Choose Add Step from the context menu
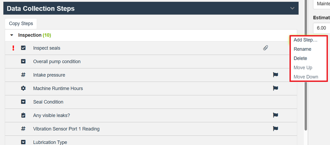The image size is (330, 145). (x=305, y=40)
